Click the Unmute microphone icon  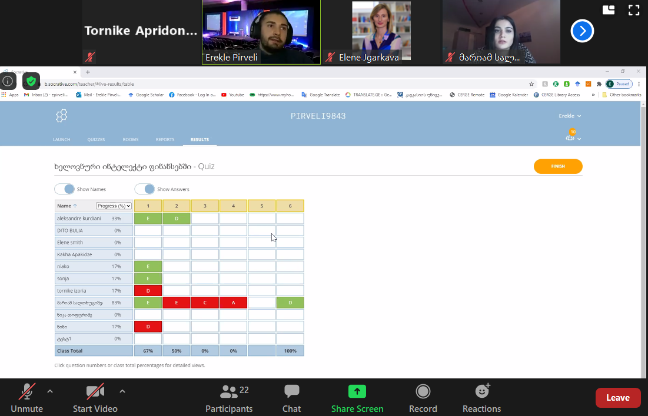click(x=26, y=392)
